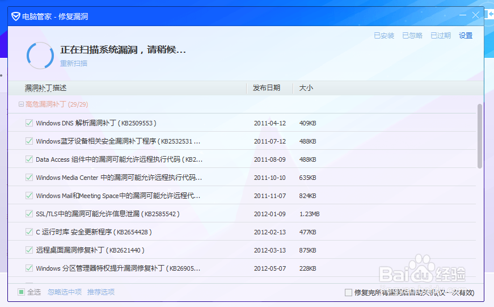494x307 pixels.
Task: Select the Windows Mail和Meeting Space row text
Action: [118, 196]
